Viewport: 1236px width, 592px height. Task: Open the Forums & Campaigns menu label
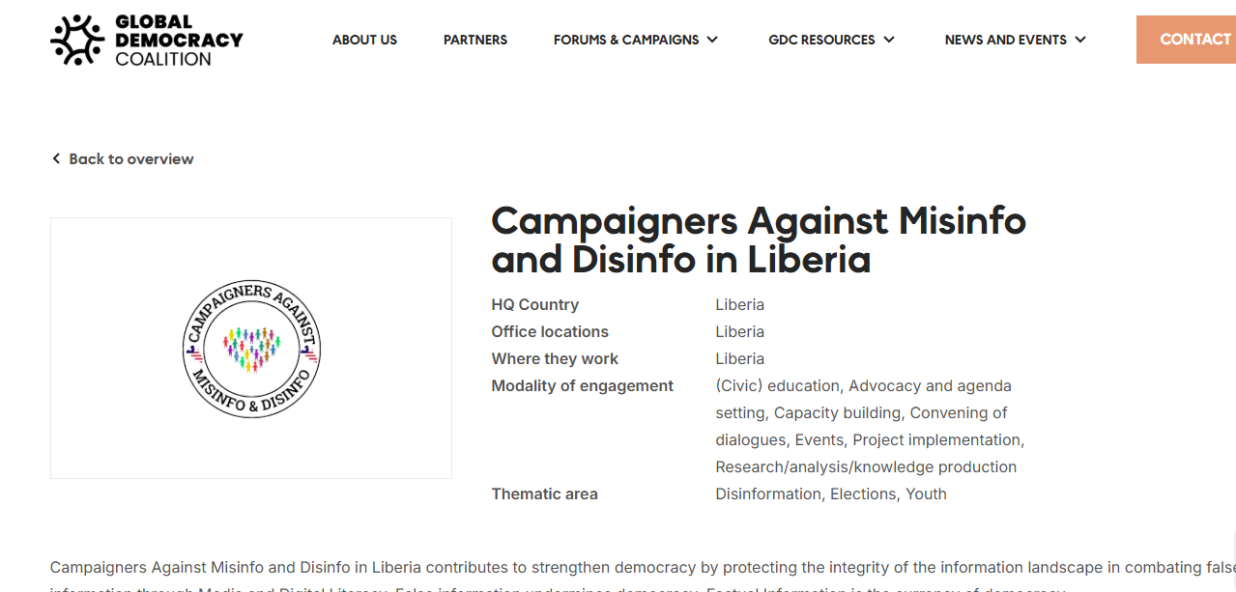tap(625, 40)
